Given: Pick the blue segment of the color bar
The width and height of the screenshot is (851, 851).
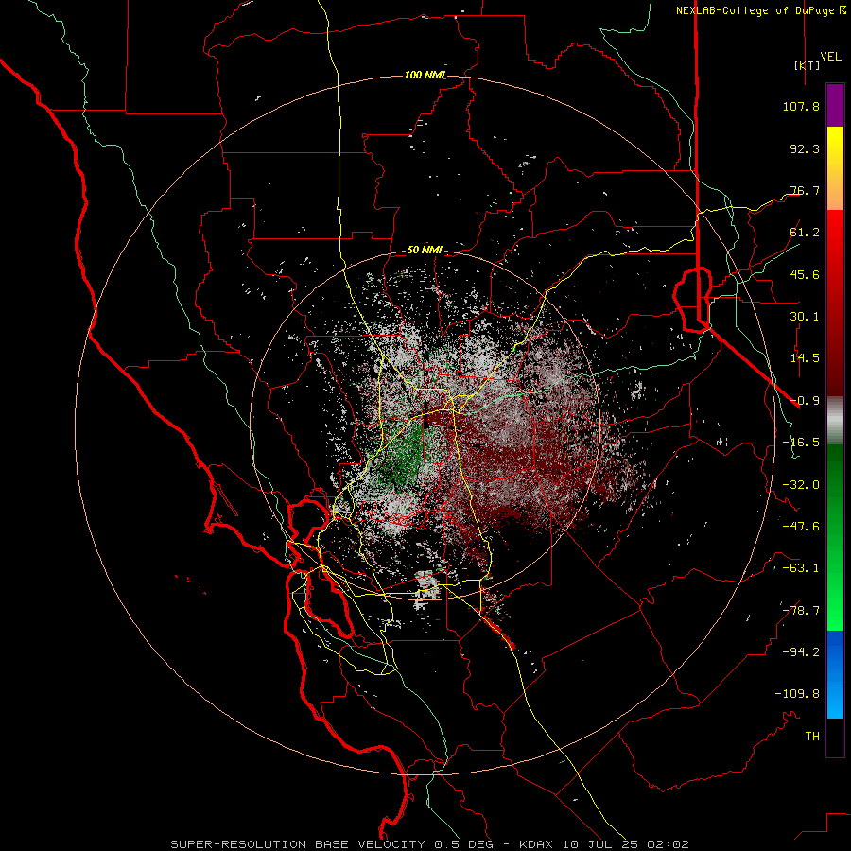Looking at the screenshot, I should 835,674.
